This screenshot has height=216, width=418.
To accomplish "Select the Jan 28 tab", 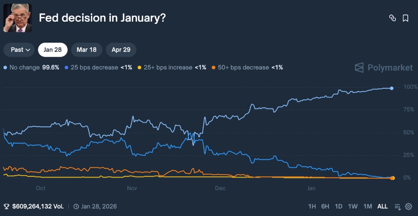I will click(52, 50).
